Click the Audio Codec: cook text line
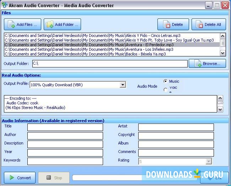This screenshot has height=186, width=231. point(22,103)
